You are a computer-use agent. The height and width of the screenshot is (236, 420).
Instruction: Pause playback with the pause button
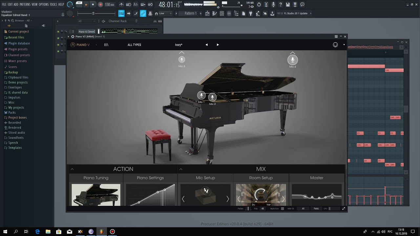[86, 5]
